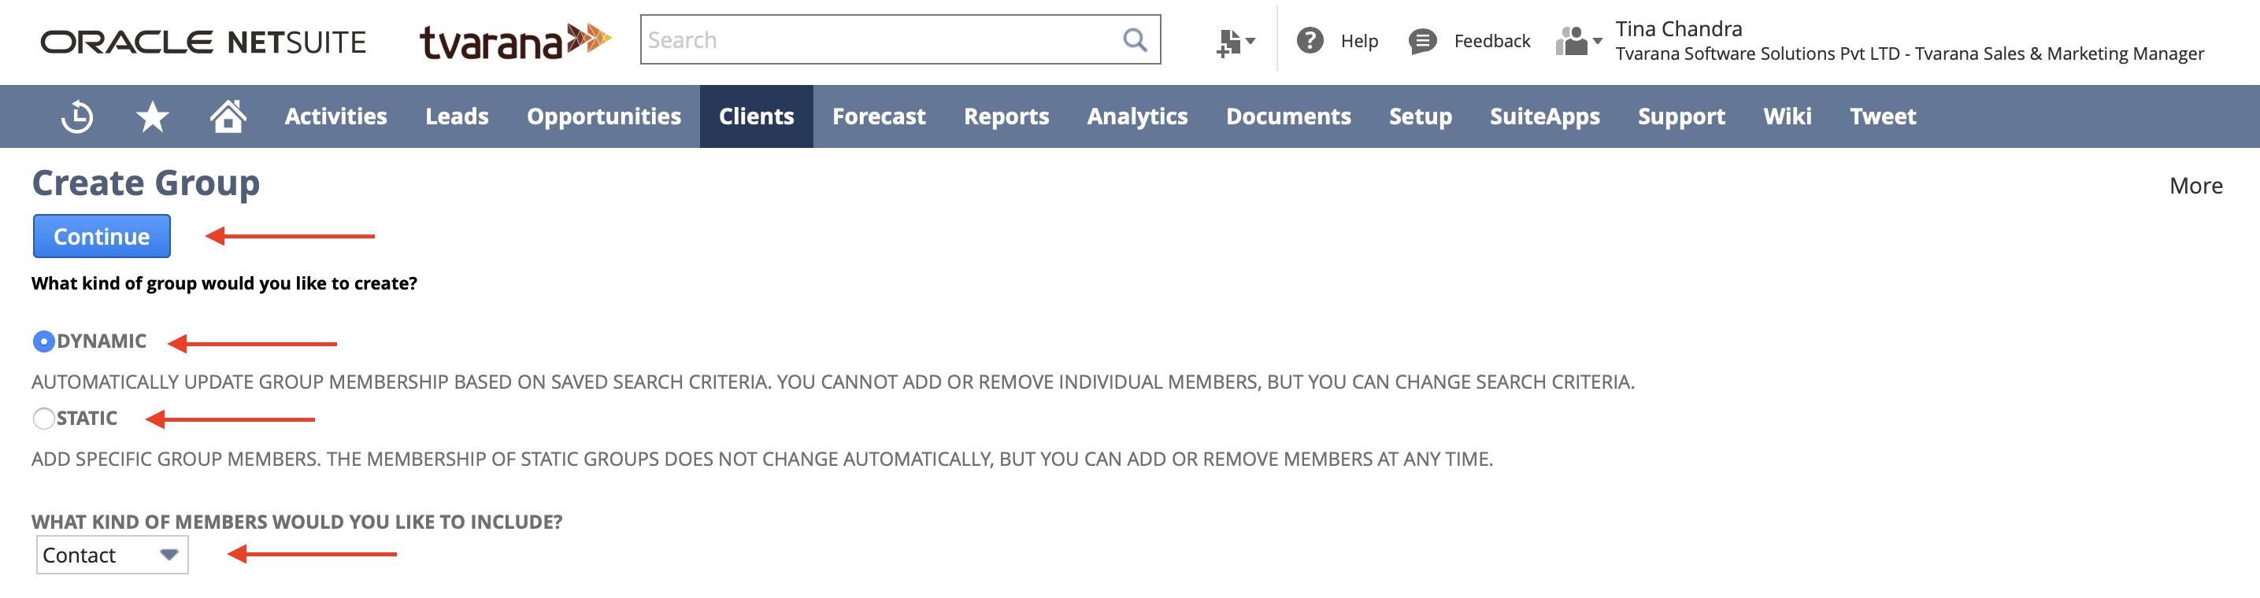
Task: Expand the Create New dropdown arrow
Action: (x=1250, y=41)
